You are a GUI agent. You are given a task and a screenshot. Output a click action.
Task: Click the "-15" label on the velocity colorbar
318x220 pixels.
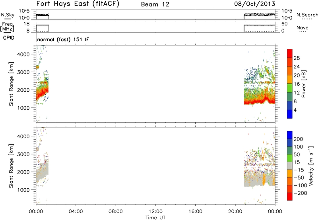(299, 170)
